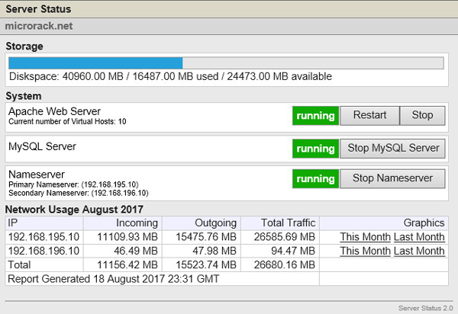Click the Outgoing column header

coord(202,223)
